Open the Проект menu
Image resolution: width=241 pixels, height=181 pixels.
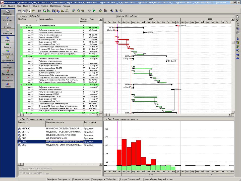click(x=27, y=6)
